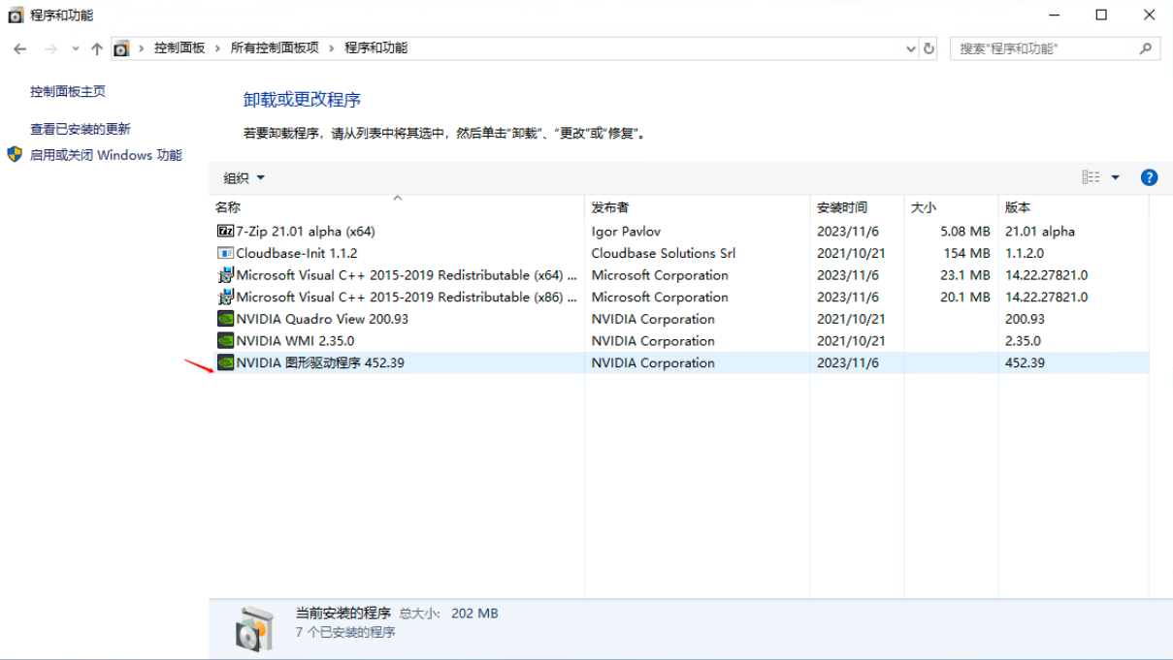This screenshot has width=1173, height=660.
Task: Go back with the back arrow
Action: coord(20,48)
